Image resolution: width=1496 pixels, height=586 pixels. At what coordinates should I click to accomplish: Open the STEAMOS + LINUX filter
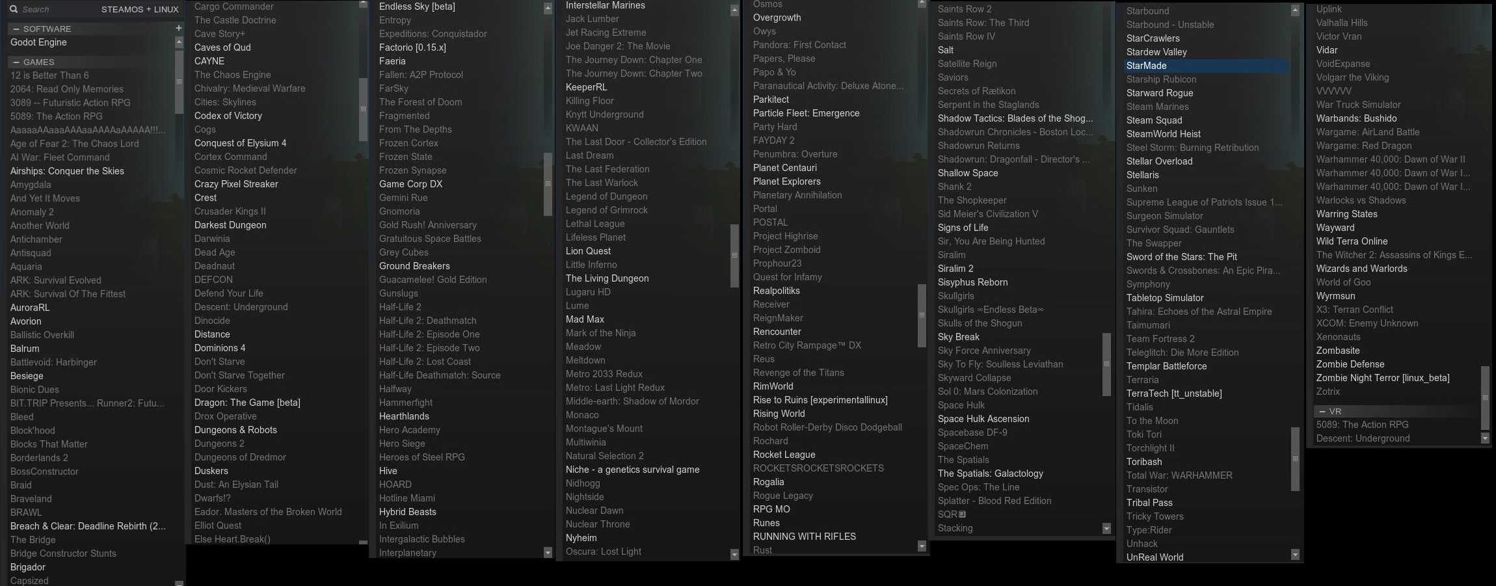[140, 9]
